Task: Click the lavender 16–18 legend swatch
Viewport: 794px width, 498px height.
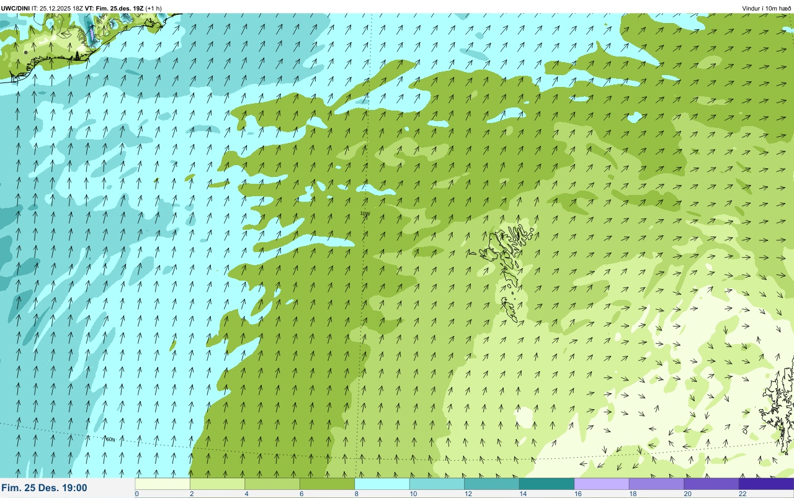Action: coord(602,484)
